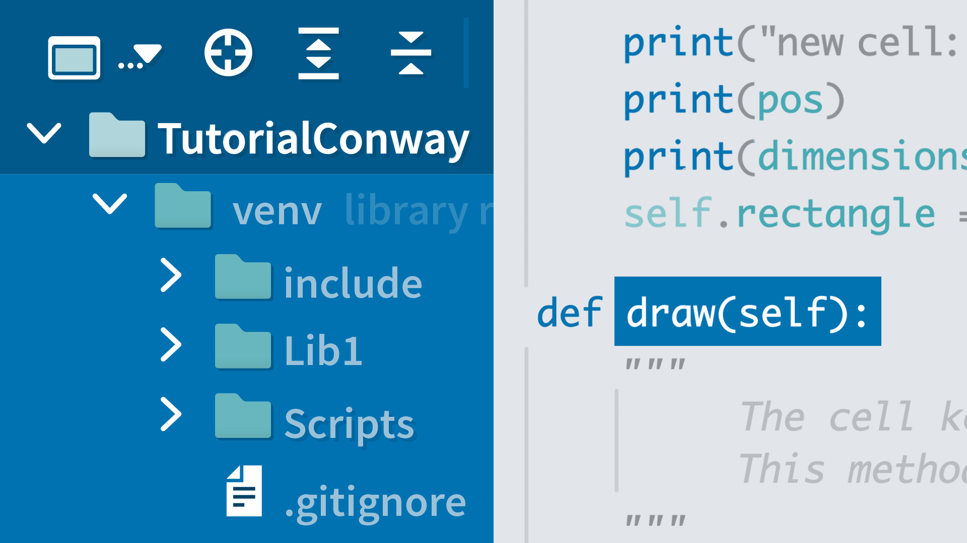967x543 pixels.
Task: Select the Lib1 folder
Action: pyautogui.click(x=323, y=350)
